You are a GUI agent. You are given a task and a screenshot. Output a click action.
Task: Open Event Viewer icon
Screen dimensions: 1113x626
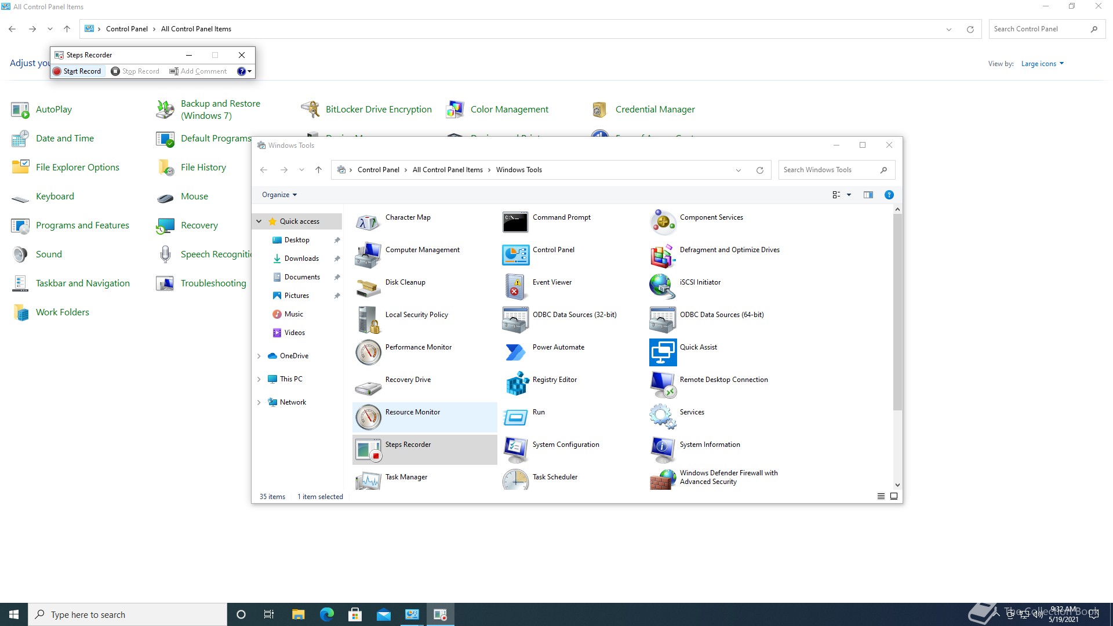pyautogui.click(x=515, y=287)
